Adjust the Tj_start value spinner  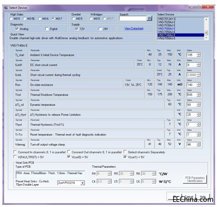(198, 55)
